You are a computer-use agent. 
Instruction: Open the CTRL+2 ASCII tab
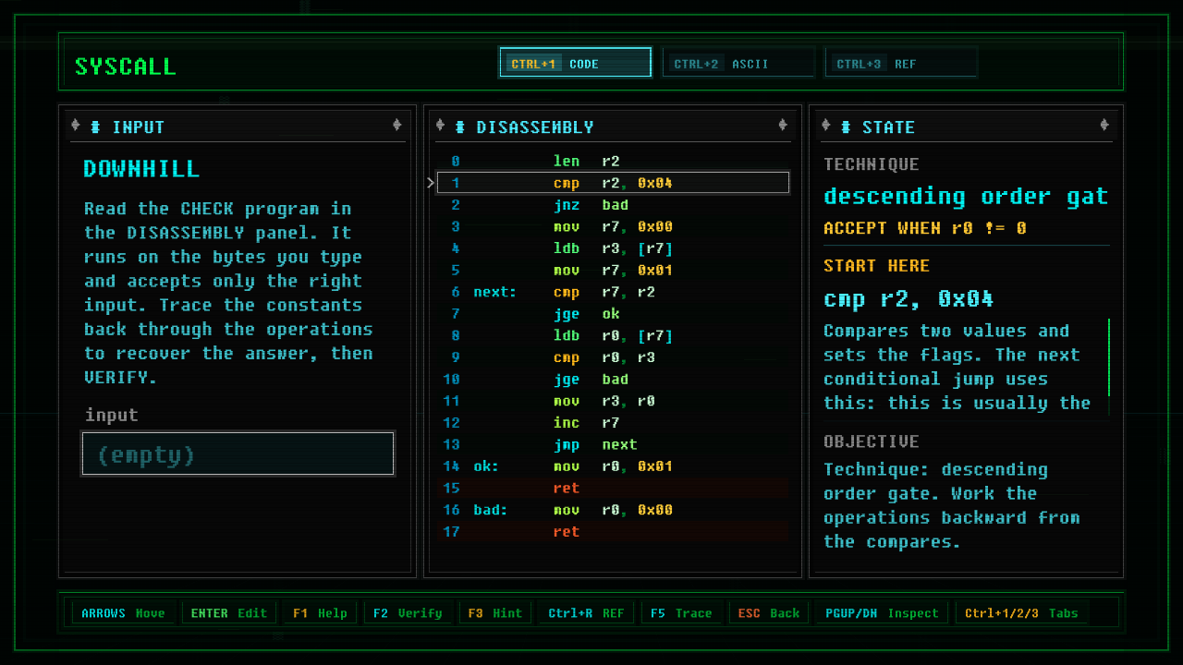tap(738, 63)
